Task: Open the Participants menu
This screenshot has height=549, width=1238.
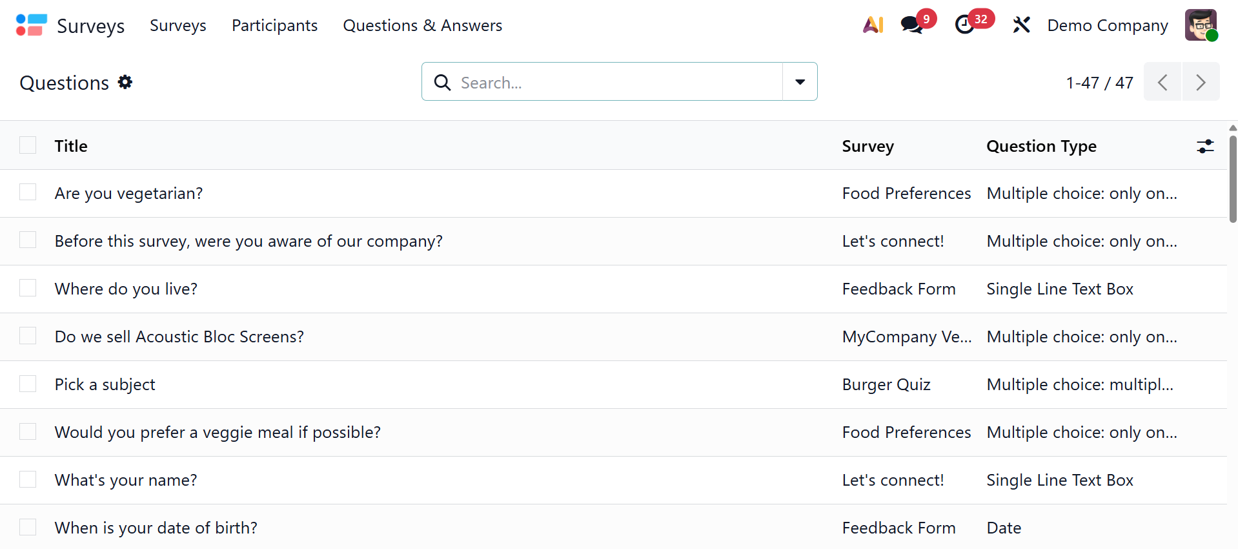Action: pos(274,25)
